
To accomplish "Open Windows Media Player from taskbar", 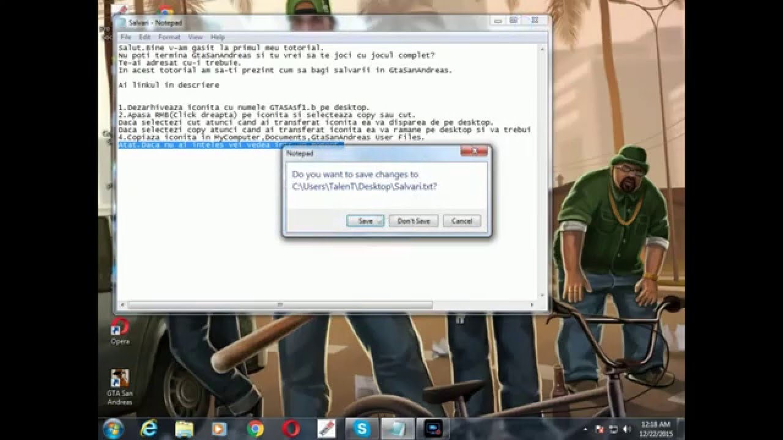I will tap(219, 428).
